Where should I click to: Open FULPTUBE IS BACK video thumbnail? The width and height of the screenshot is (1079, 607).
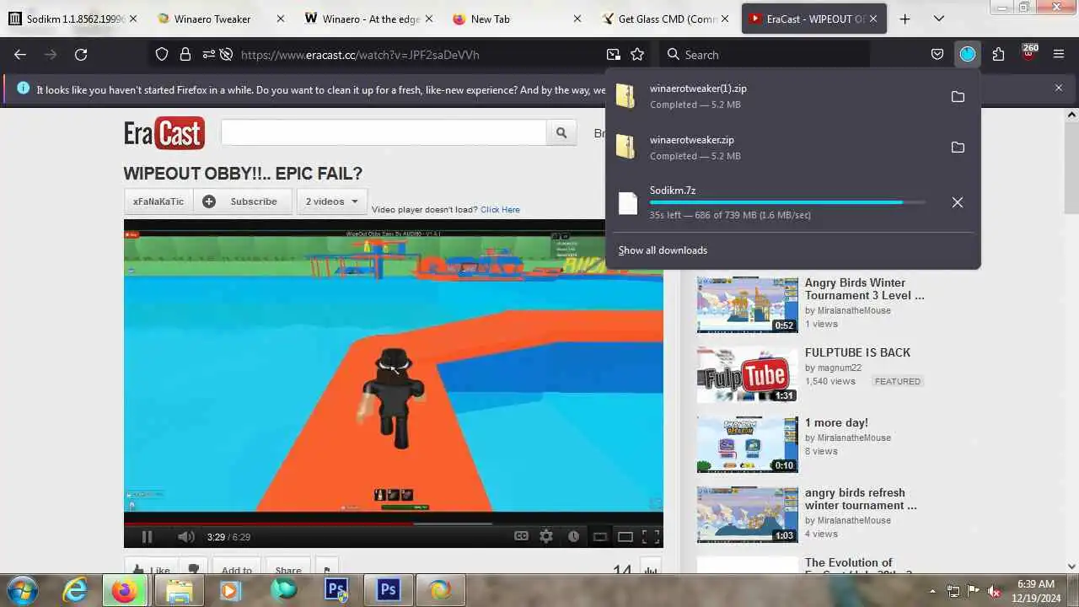pos(747,374)
